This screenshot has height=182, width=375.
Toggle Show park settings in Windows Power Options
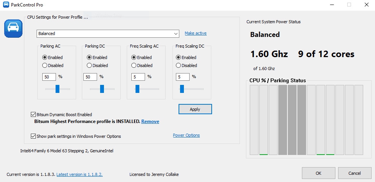pos(33,136)
